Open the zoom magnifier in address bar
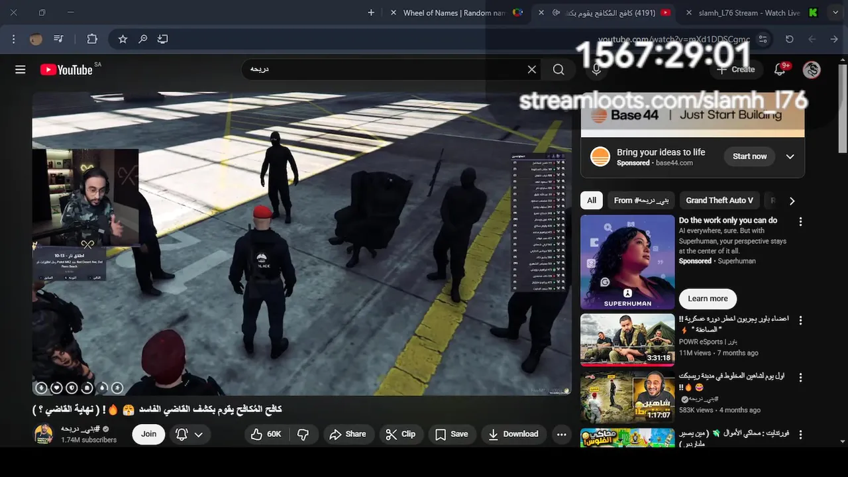 pos(142,39)
